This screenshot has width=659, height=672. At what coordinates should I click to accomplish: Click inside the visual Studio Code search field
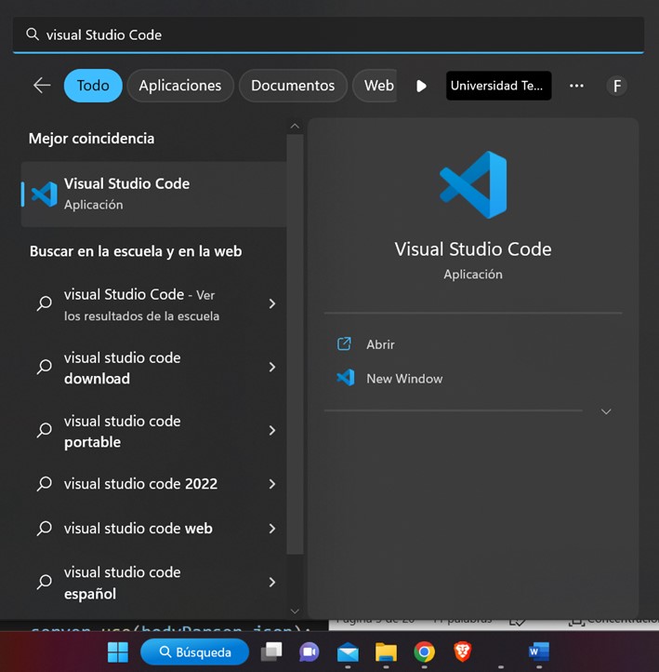pos(329,34)
